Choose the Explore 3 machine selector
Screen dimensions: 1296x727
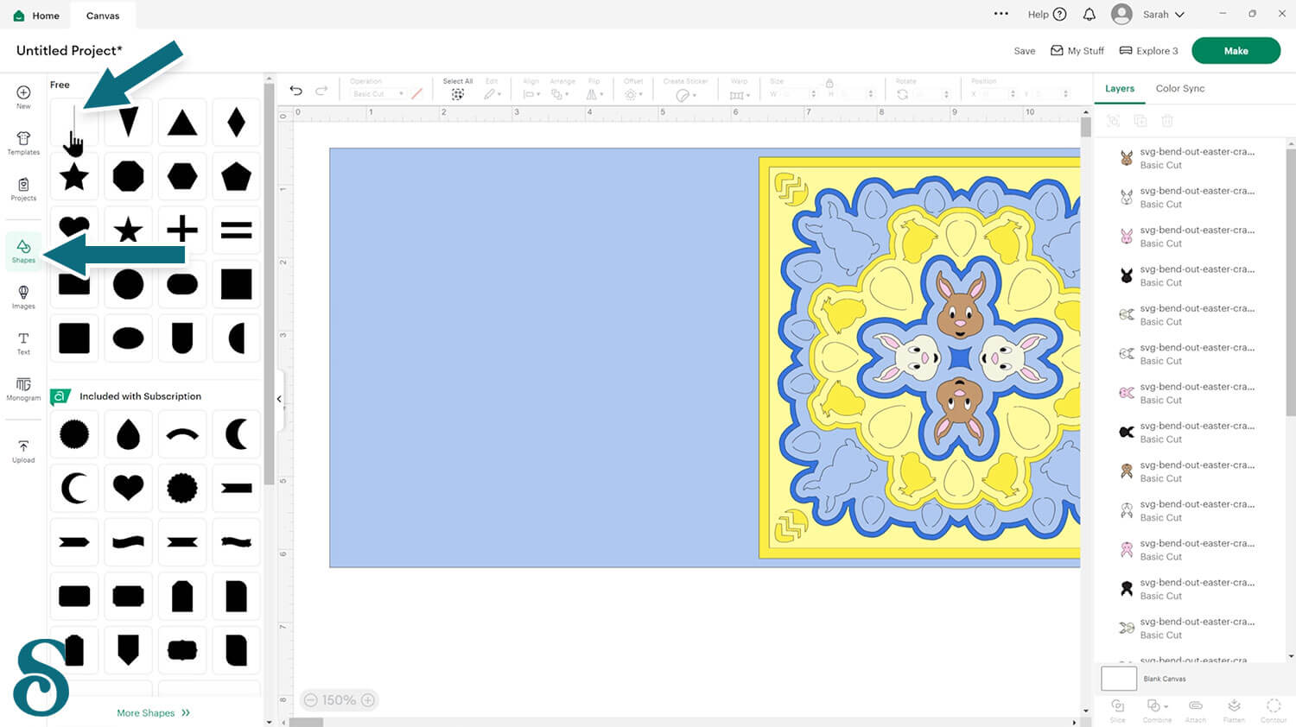coord(1148,51)
